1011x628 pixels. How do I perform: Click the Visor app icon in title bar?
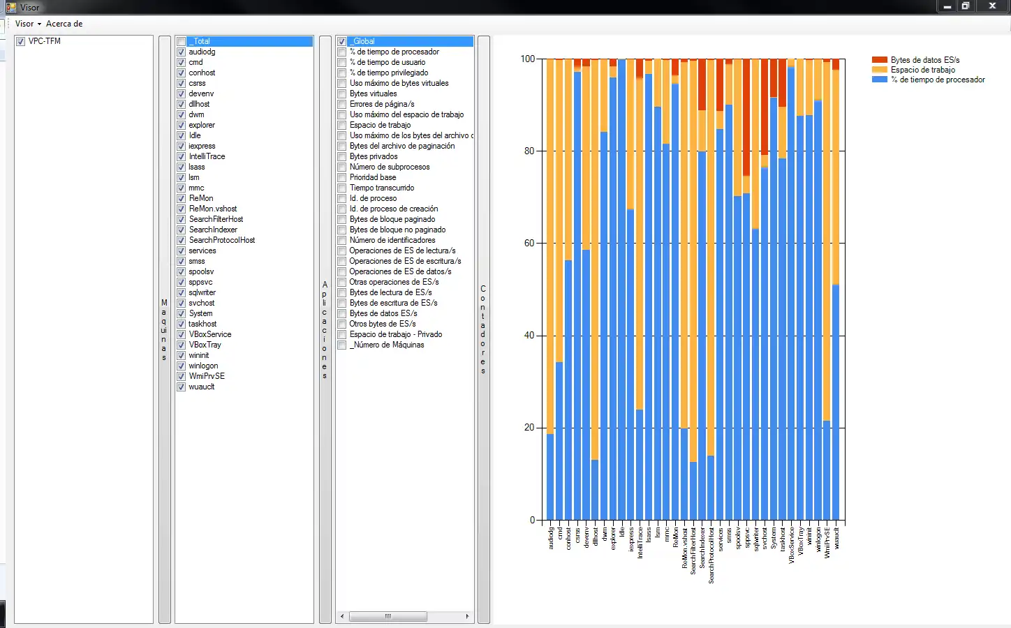tap(11, 7)
